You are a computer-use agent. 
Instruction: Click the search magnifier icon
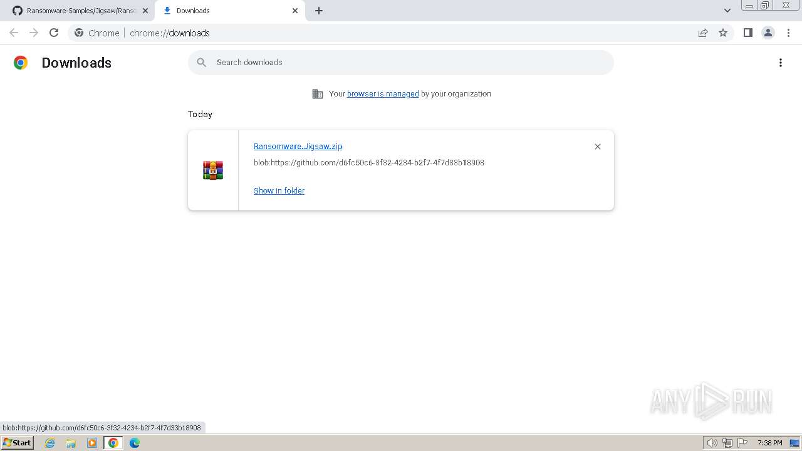(x=201, y=63)
